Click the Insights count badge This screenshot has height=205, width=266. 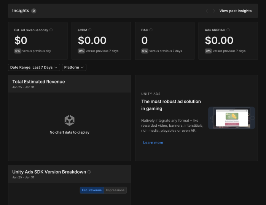click(x=33, y=11)
